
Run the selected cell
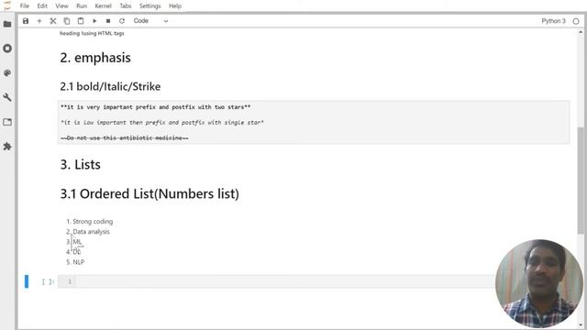pos(94,21)
